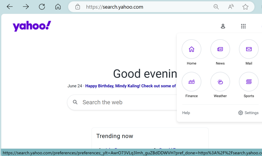Click the address bar URL
This screenshot has height=156, width=262.
coord(115,7)
